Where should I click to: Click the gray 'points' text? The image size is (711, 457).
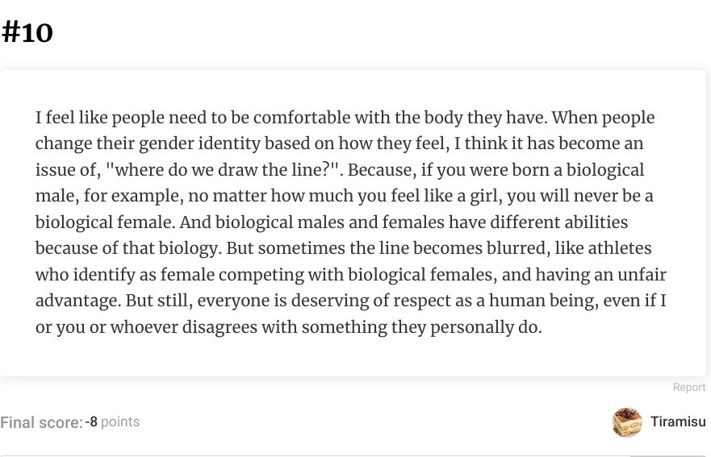coord(120,422)
